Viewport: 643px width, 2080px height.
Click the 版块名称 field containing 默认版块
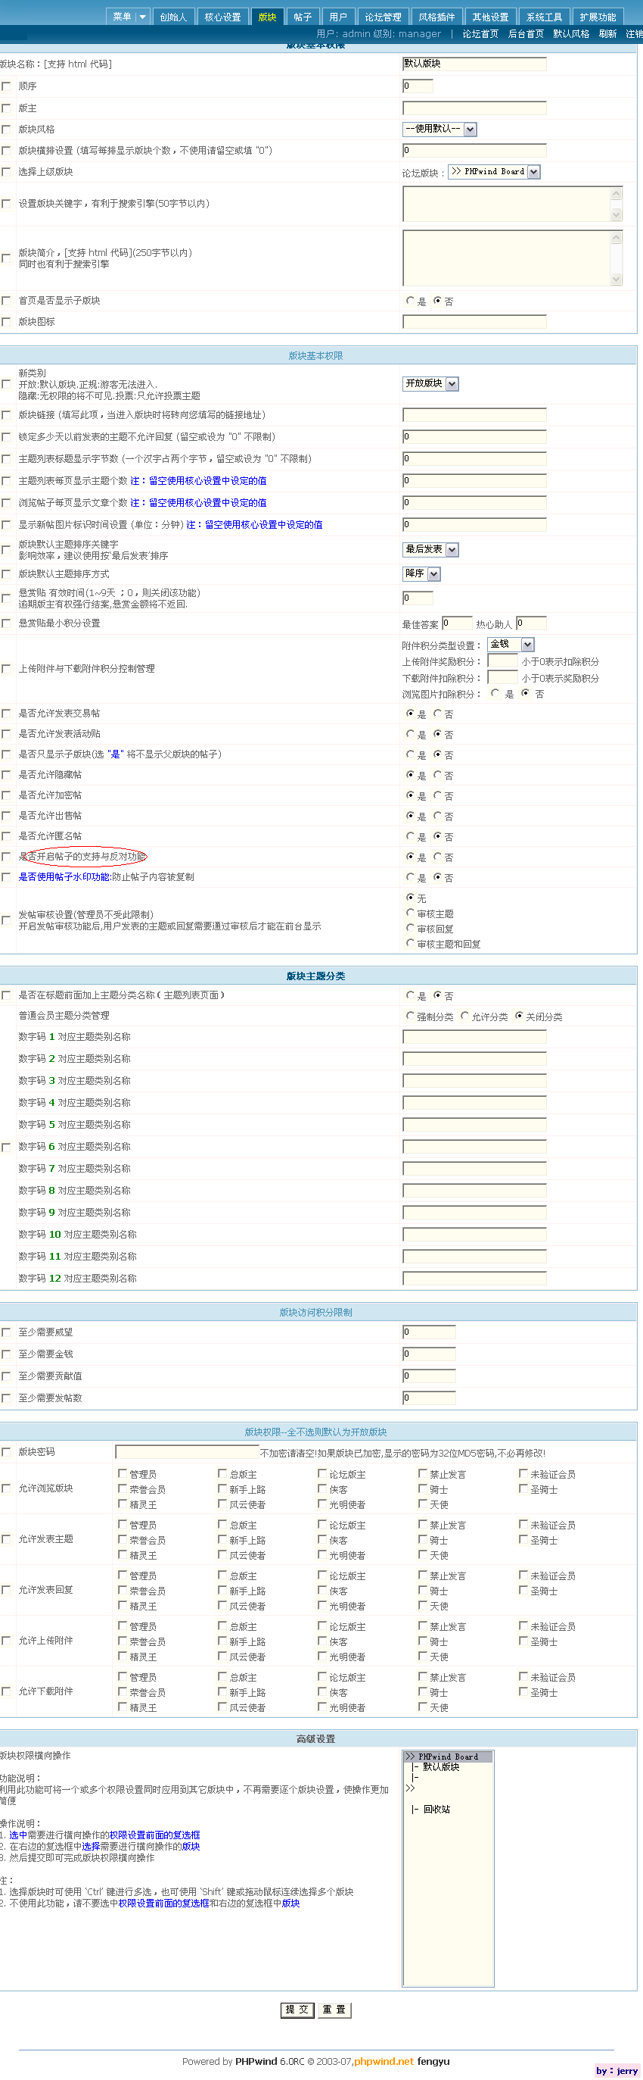click(474, 63)
